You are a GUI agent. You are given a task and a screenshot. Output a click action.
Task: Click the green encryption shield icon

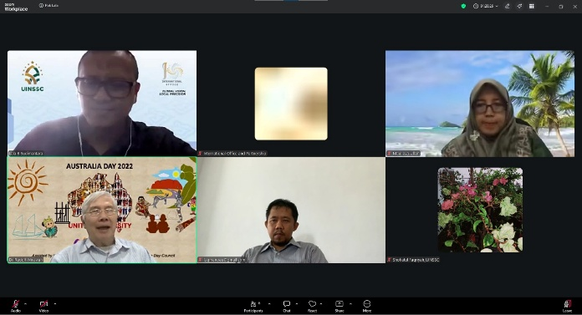point(463,6)
